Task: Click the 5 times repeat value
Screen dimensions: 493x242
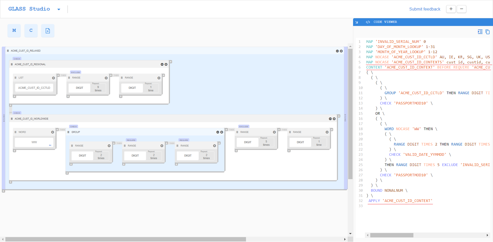Action: click(266, 143)
